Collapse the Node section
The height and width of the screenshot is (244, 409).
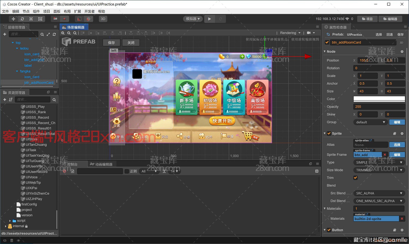pos(325,51)
